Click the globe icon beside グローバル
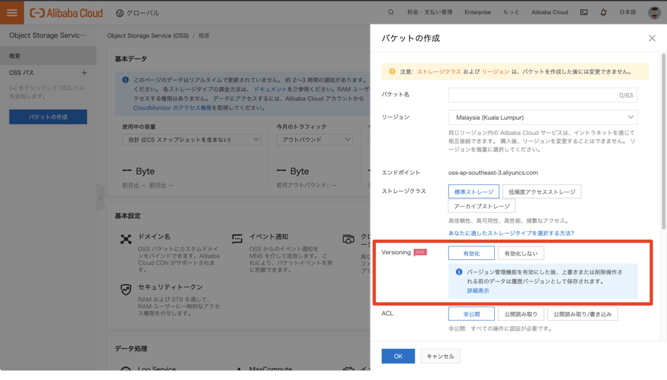667x380 pixels. (x=120, y=13)
